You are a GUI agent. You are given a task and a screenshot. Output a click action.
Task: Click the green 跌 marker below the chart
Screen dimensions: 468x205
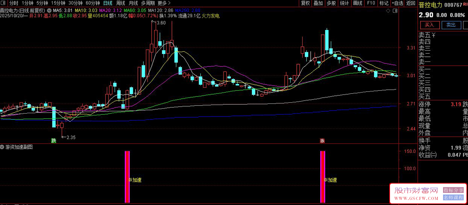click(54, 140)
